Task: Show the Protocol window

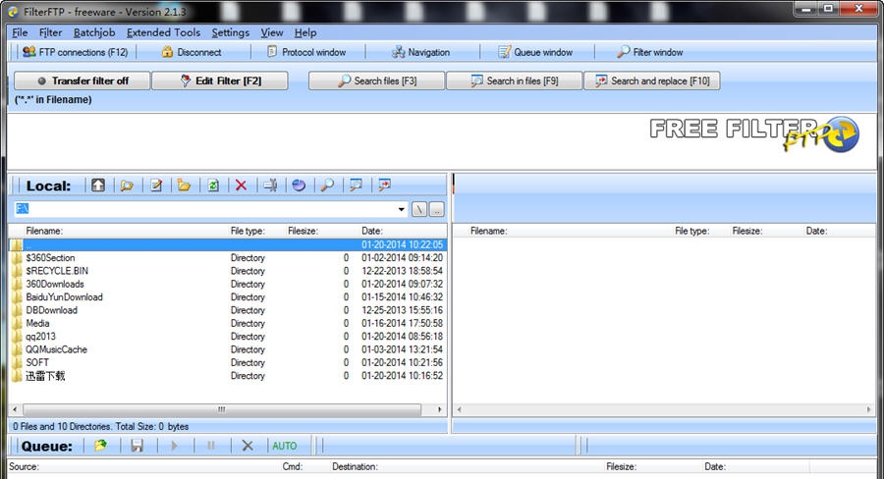Action: [x=306, y=52]
